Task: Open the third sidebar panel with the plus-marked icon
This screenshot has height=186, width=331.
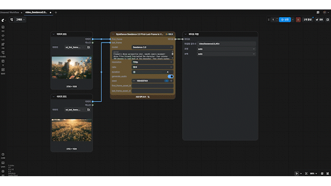Action: [x=3, y=44]
